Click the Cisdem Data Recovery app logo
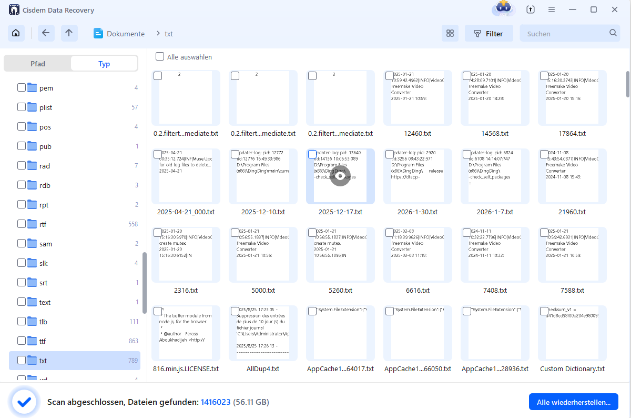Image resolution: width=631 pixels, height=418 pixels. click(x=15, y=10)
